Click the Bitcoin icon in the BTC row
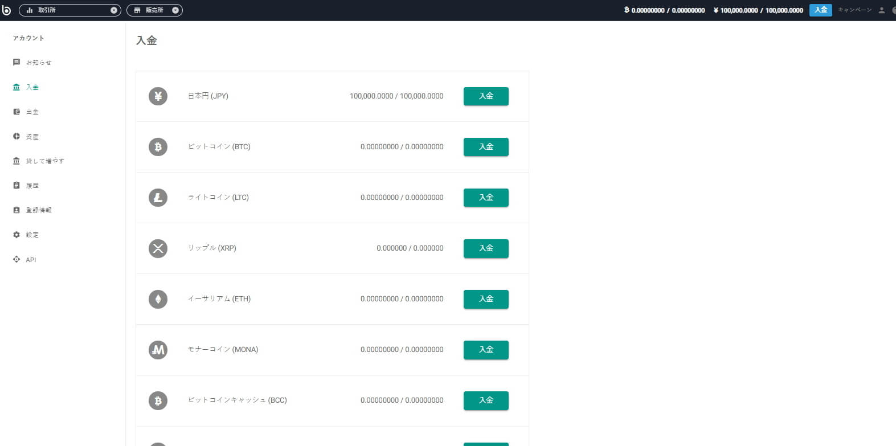The height and width of the screenshot is (446, 896). point(158,147)
